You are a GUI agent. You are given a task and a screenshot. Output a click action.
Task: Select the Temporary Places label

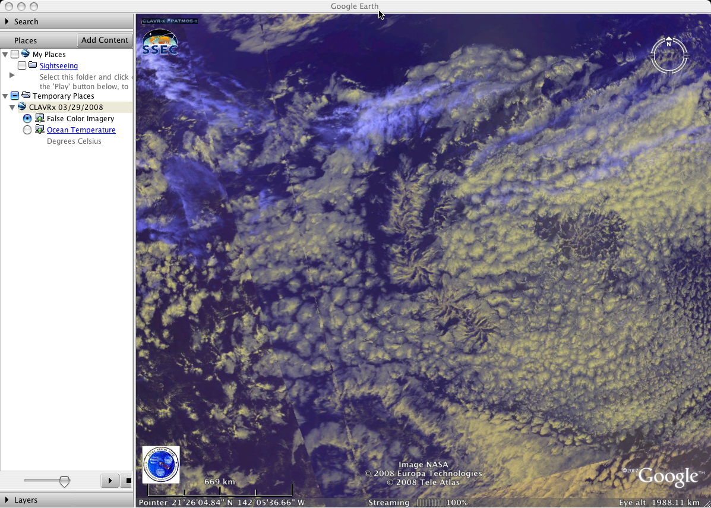pos(64,96)
